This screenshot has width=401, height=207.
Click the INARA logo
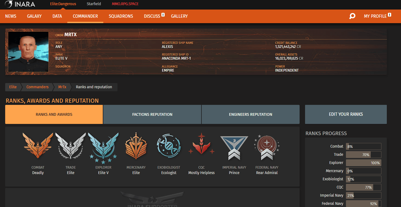(x=20, y=4)
